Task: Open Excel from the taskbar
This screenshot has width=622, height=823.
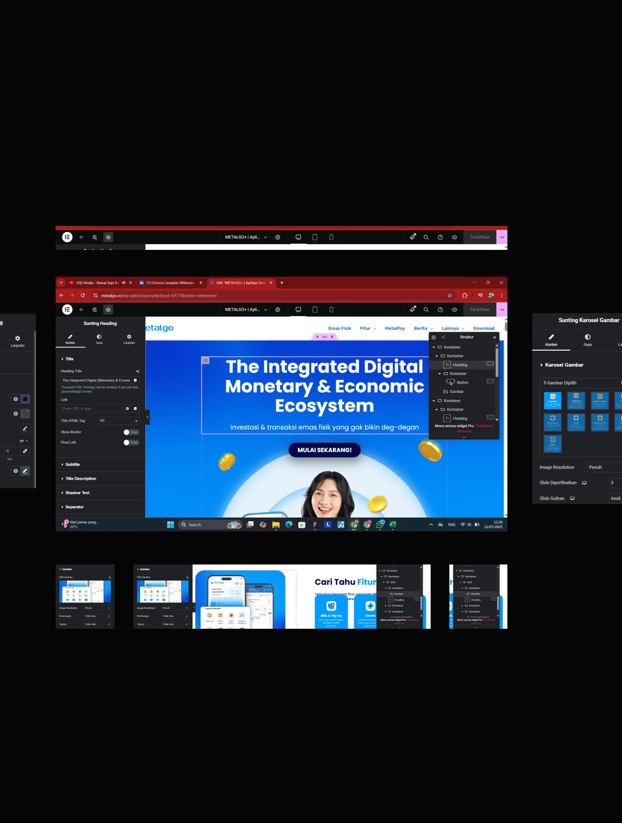Action: [392, 525]
